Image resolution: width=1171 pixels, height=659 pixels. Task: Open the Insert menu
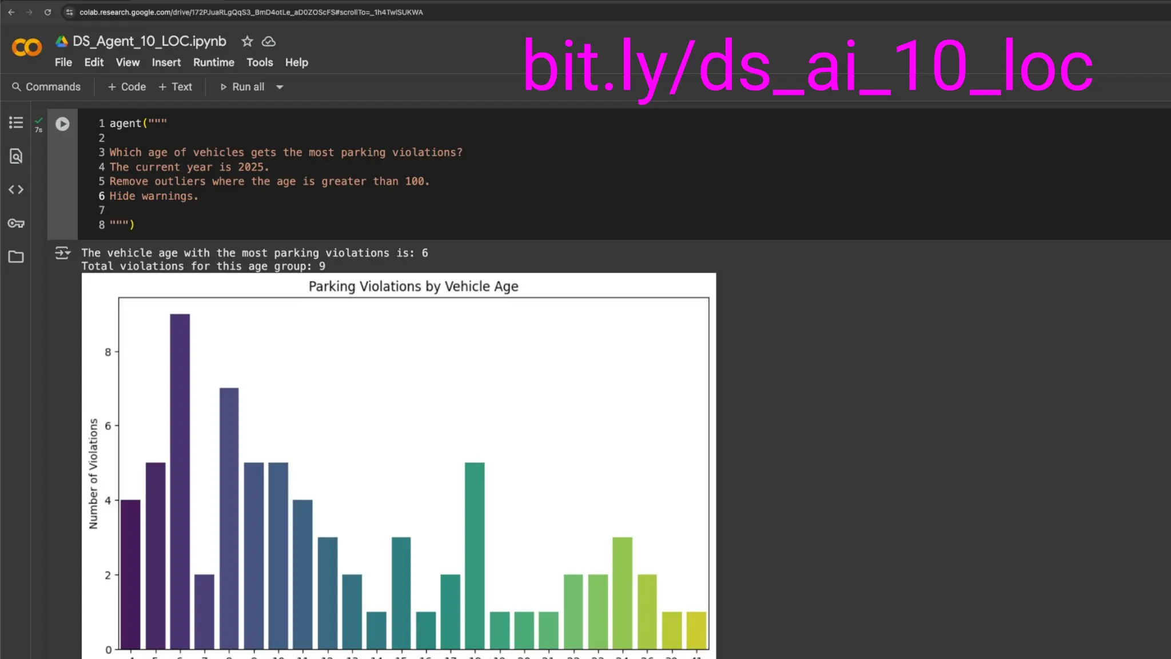(166, 62)
